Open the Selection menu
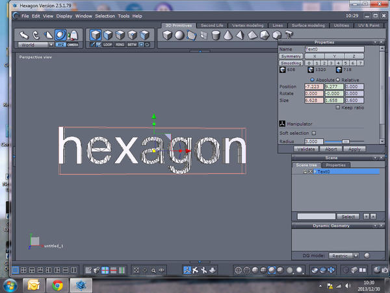Screen dimensions: 390x293 (105, 16)
